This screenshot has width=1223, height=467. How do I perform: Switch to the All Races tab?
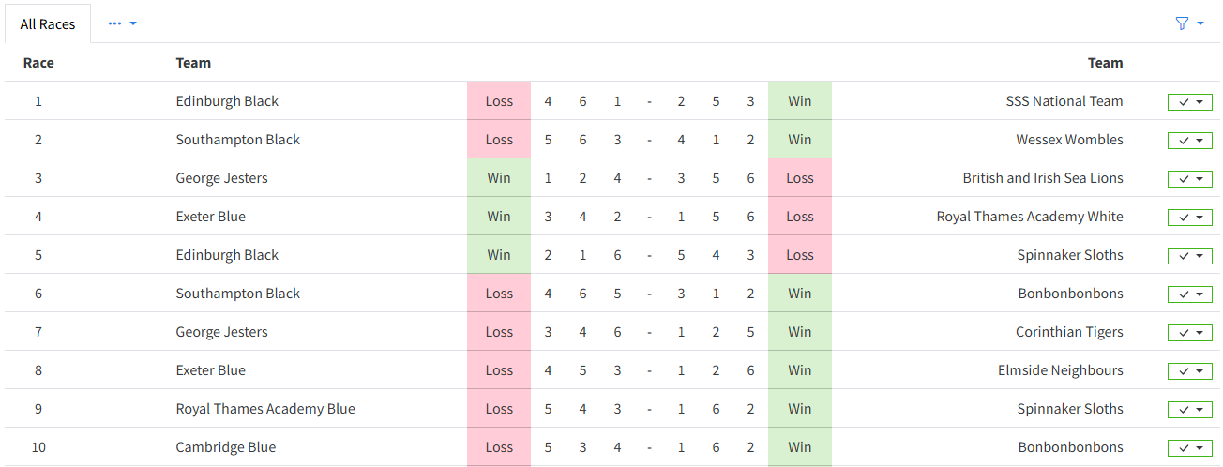click(x=48, y=24)
